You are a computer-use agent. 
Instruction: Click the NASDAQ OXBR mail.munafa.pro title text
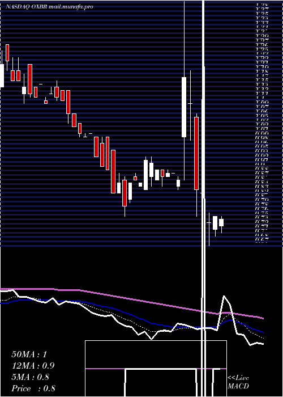point(49,7)
